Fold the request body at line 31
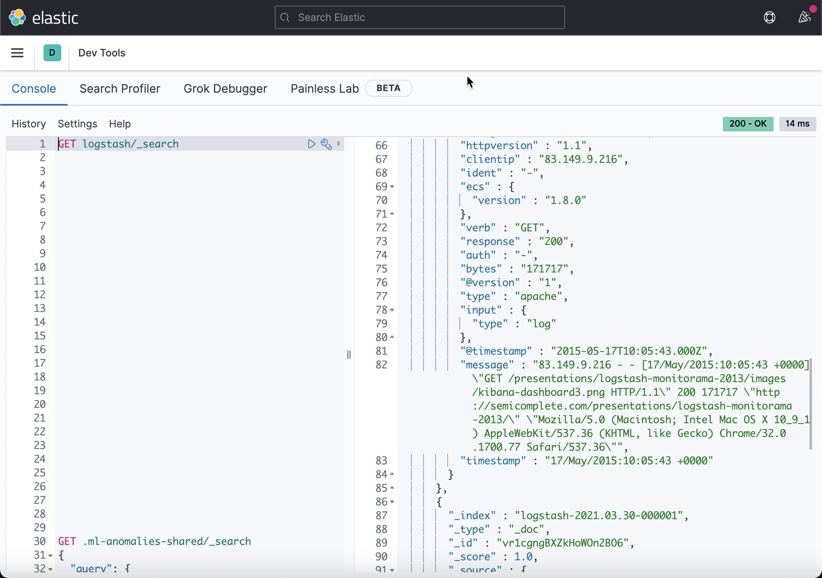 pos(50,555)
